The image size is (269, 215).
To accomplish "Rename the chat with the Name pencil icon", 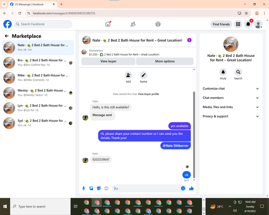I will click(144, 75).
